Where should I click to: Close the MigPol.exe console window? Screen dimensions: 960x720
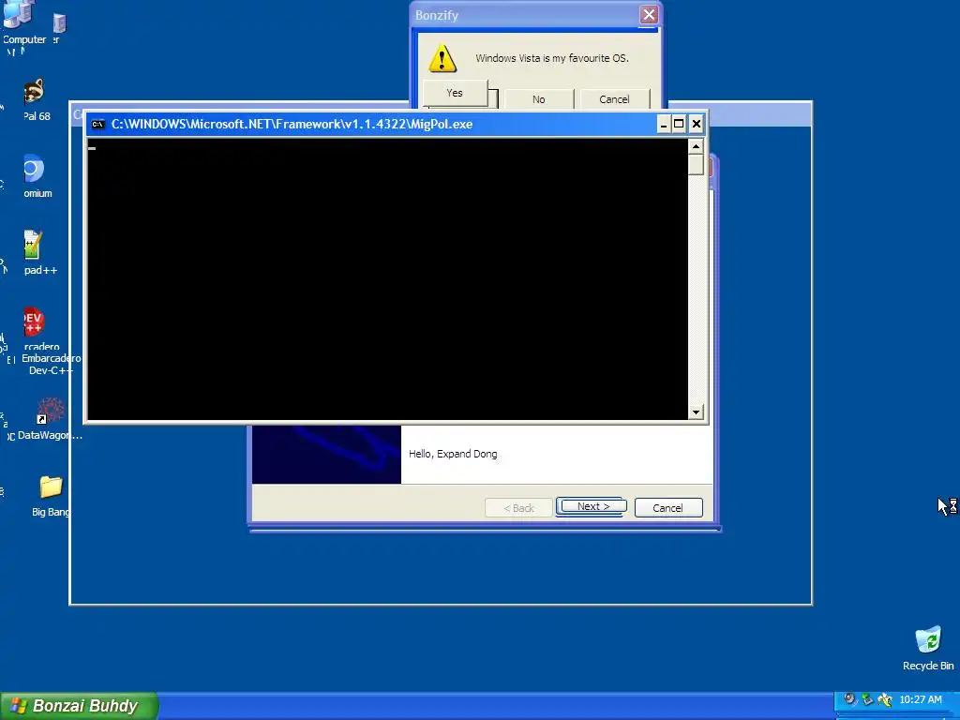(697, 125)
